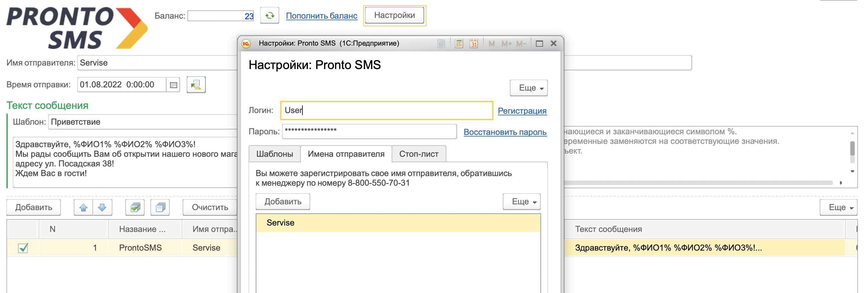Open the Регистрация link

point(522,111)
